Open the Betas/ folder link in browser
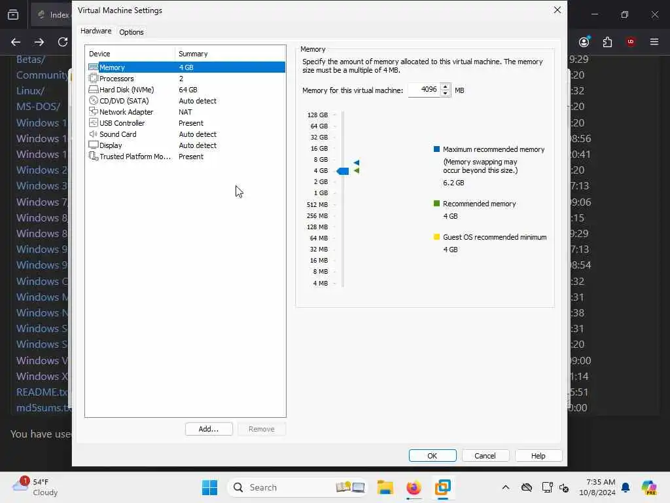Screen dimensions: 670x503 coord(31,59)
